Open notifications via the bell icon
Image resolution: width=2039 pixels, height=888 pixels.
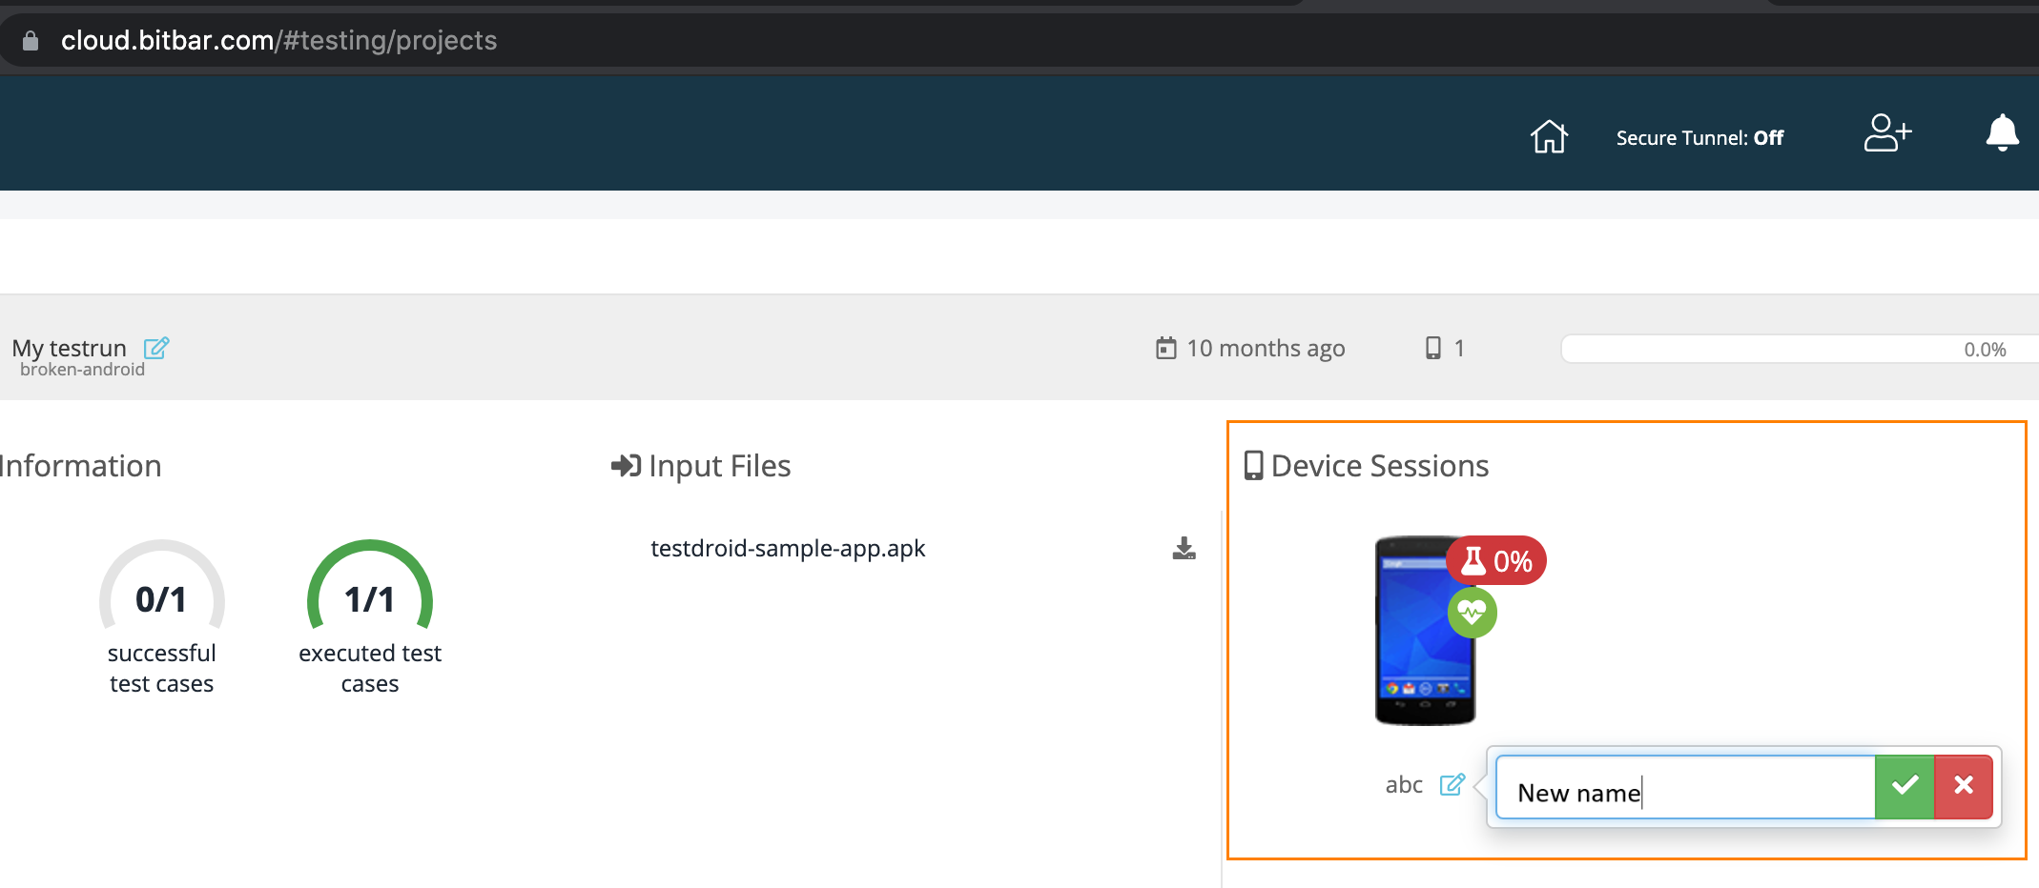coord(2002,134)
